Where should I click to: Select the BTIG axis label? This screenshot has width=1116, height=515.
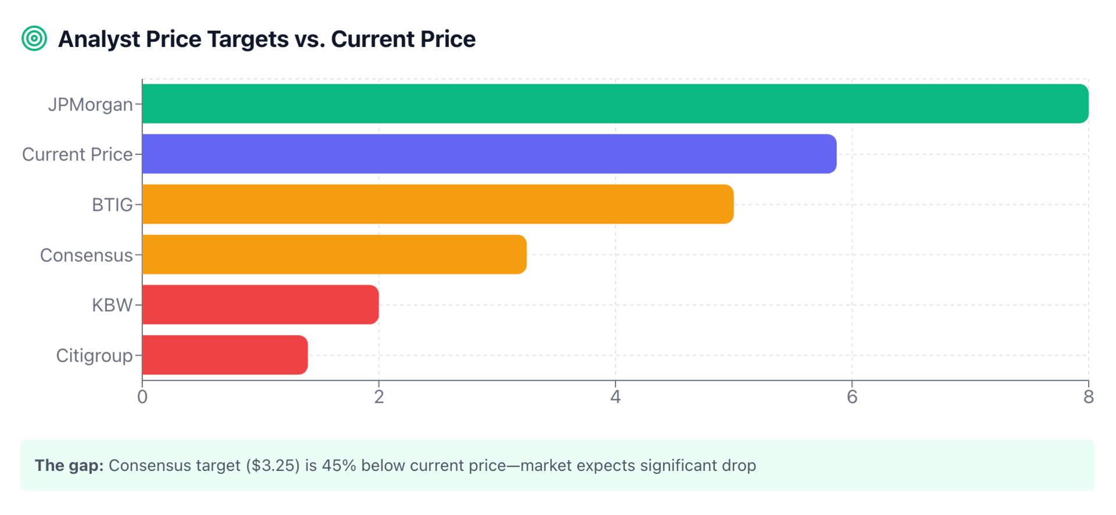pyautogui.click(x=112, y=205)
